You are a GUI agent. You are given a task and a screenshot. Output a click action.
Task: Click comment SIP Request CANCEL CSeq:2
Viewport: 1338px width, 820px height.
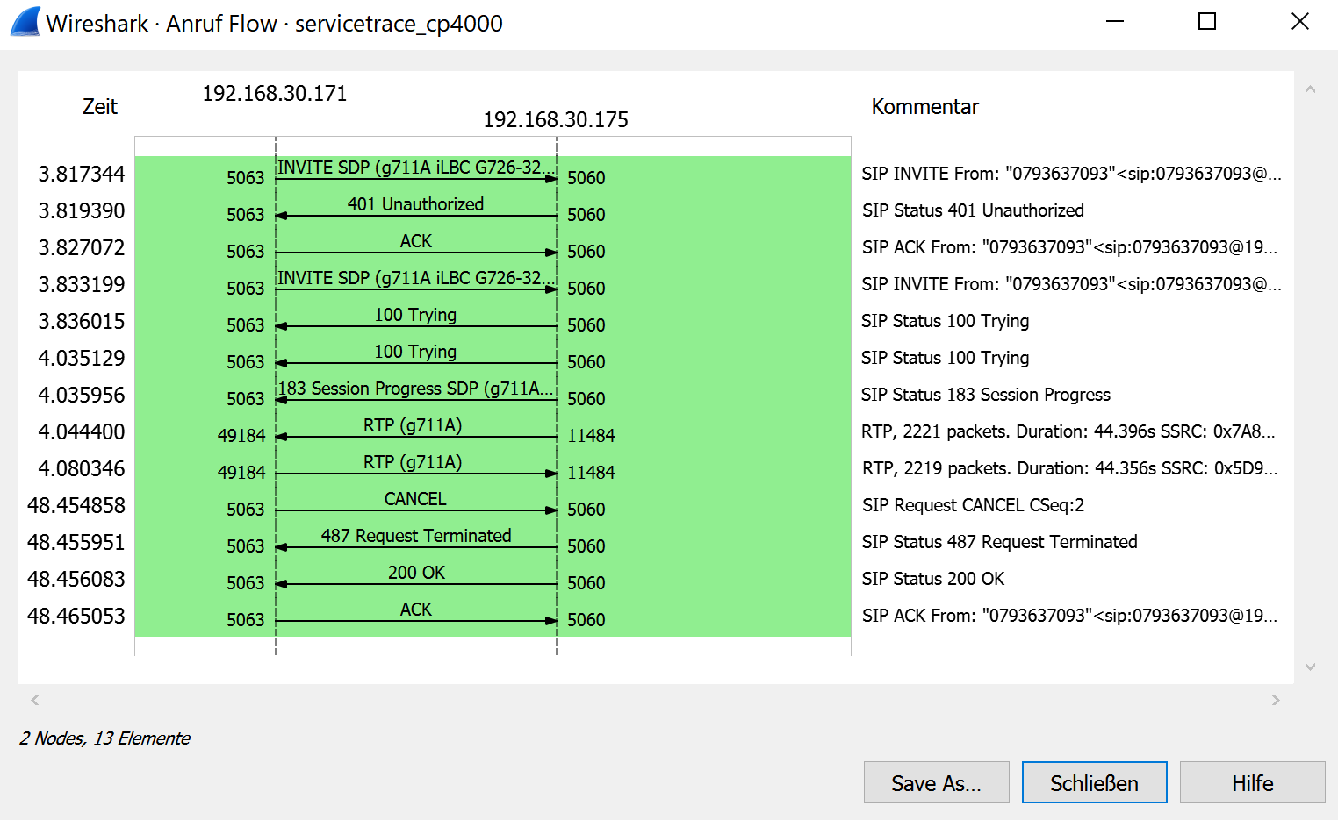click(973, 505)
